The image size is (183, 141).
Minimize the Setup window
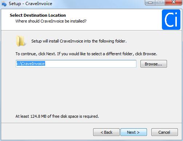150,3
